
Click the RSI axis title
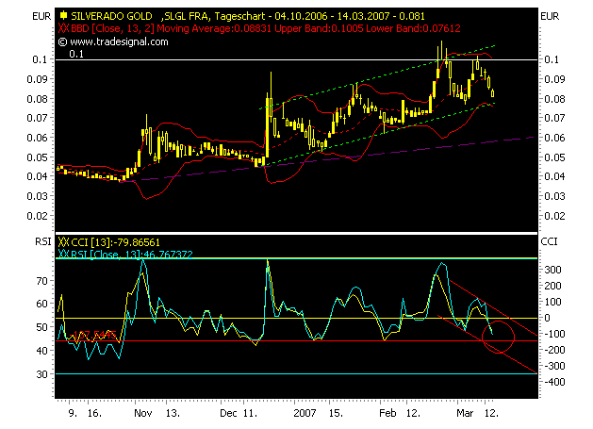tap(42, 241)
